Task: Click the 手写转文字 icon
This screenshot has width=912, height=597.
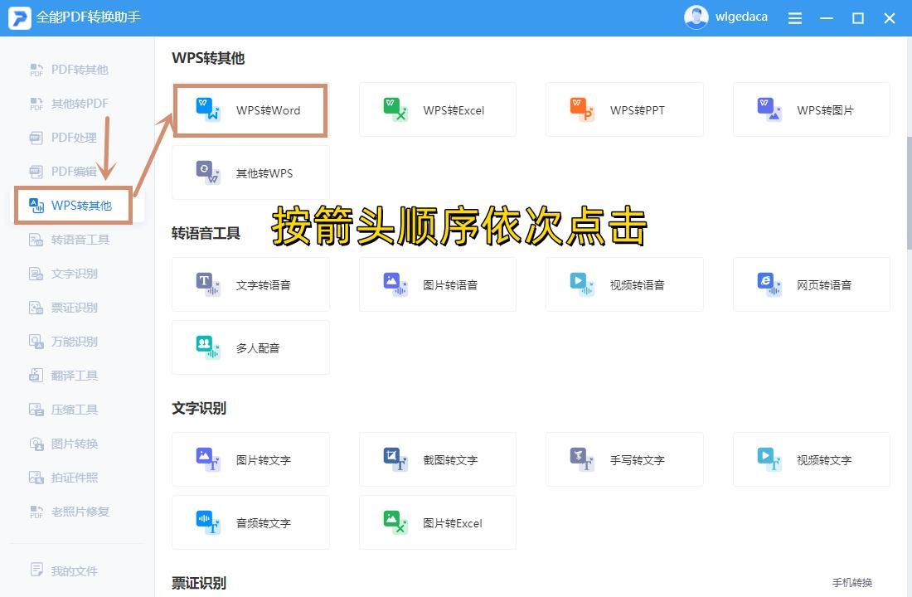Action: (x=582, y=459)
